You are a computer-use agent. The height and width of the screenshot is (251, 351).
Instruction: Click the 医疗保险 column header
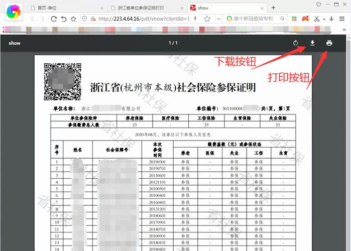pyautogui.click(x=171, y=118)
